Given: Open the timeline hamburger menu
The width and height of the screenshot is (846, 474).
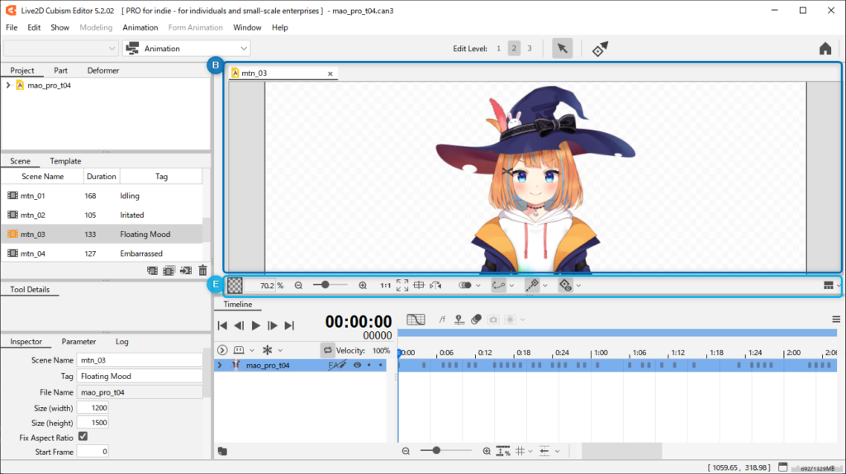Looking at the screenshot, I should (x=836, y=320).
